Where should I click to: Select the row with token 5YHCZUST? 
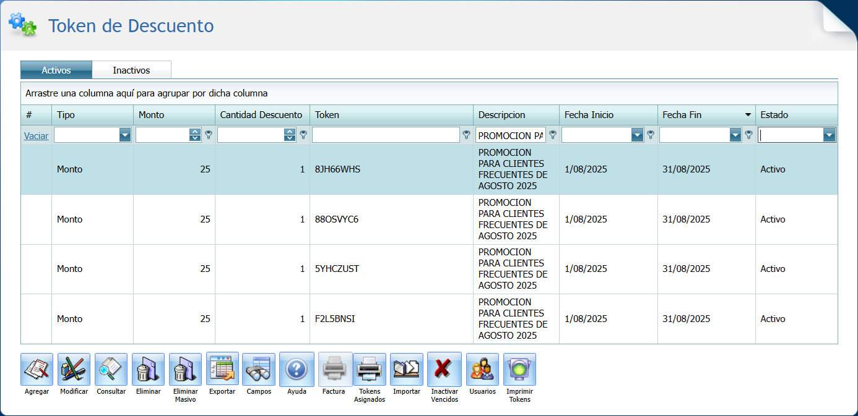click(337, 269)
